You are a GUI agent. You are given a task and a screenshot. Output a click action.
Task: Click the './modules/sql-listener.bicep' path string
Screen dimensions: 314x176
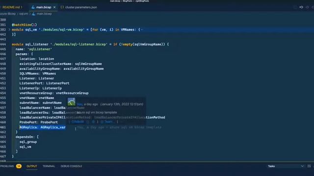(x=78, y=44)
